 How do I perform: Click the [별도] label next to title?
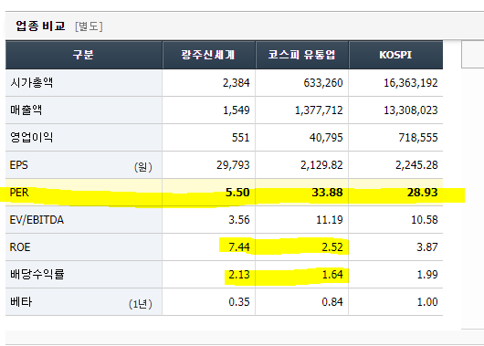[89, 26]
